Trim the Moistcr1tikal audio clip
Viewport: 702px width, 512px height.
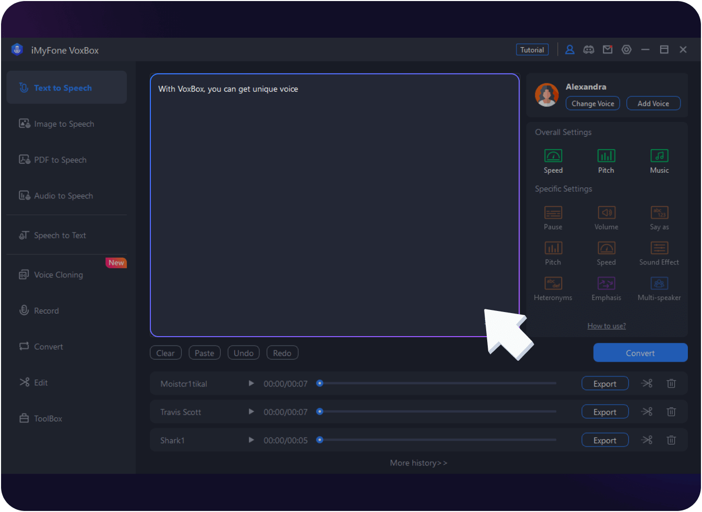[x=647, y=384]
